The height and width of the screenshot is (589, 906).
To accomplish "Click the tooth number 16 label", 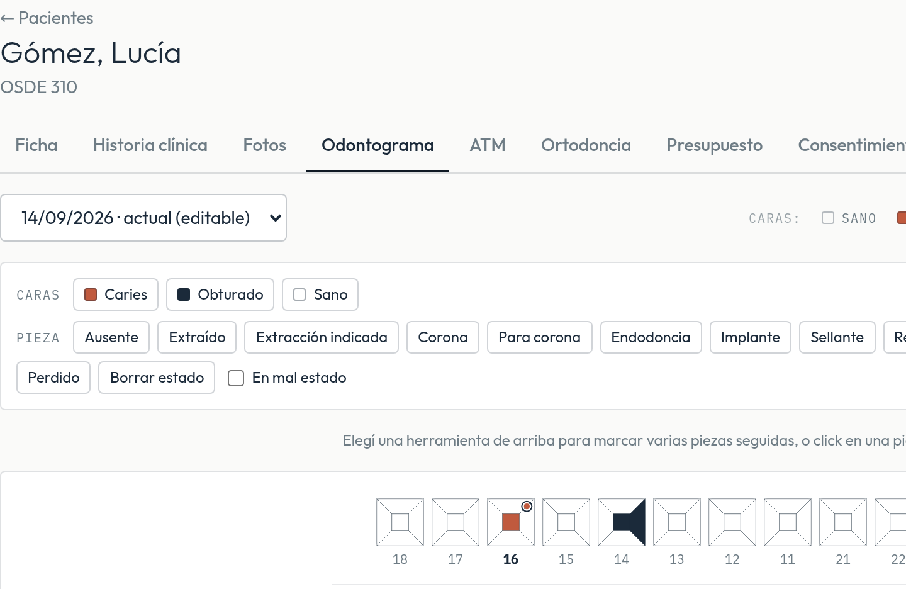I will click(511, 559).
